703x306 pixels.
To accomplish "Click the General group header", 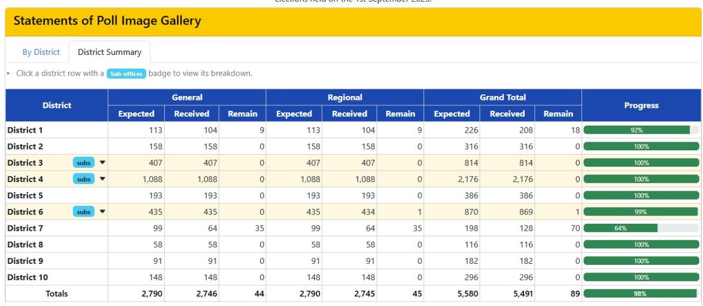I will [x=187, y=97].
